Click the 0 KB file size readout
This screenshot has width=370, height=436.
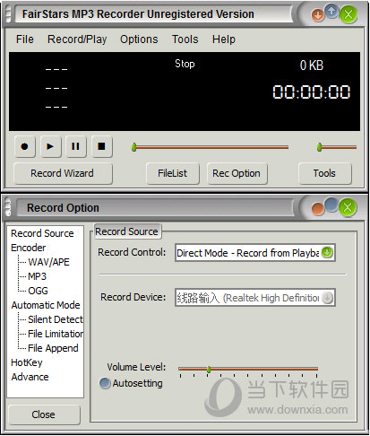tap(312, 65)
